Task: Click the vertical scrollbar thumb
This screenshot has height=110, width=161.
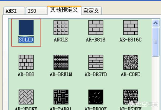Action: [155, 42]
